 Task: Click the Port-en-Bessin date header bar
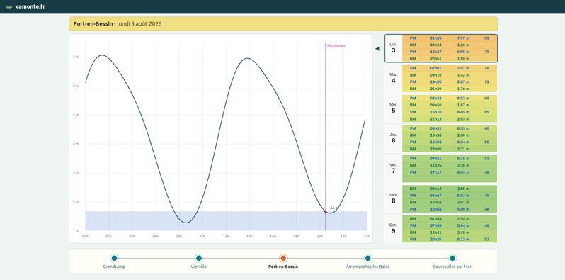(x=283, y=24)
